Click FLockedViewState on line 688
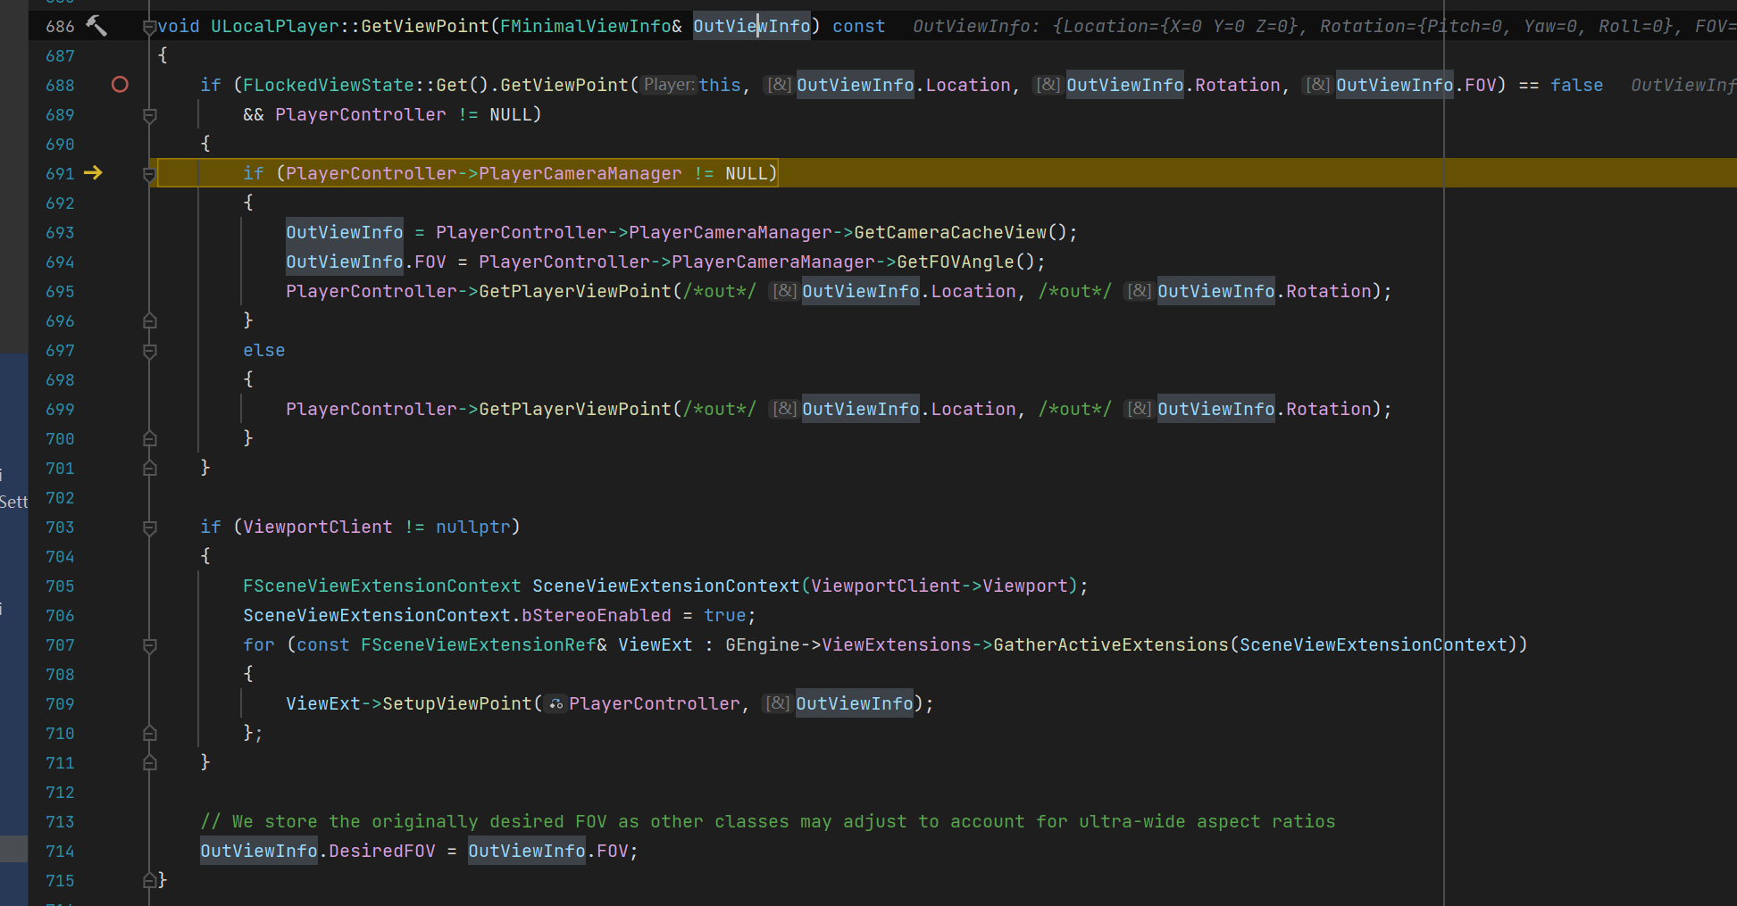Image resolution: width=1737 pixels, height=906 pixels. [329, 85]
